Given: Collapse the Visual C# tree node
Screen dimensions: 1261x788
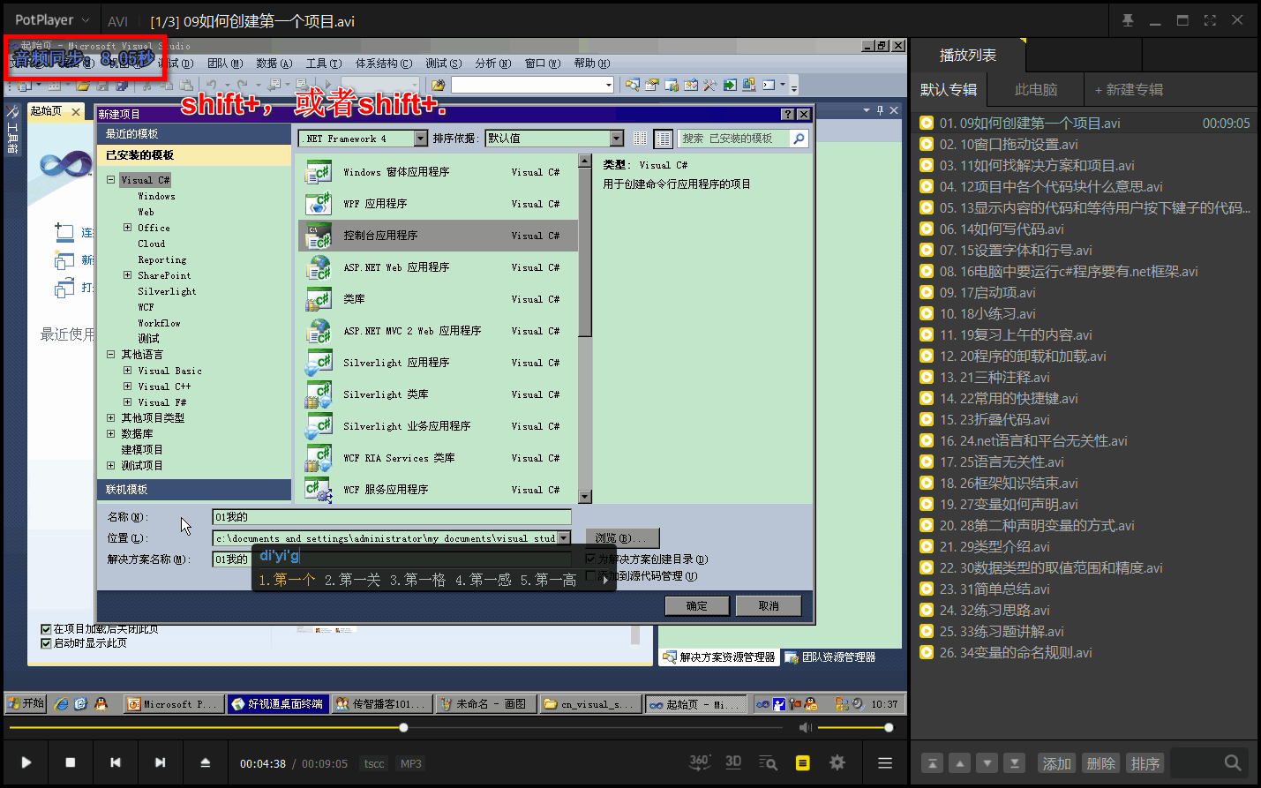Looking at the screenshot, I should pos(111,180).
